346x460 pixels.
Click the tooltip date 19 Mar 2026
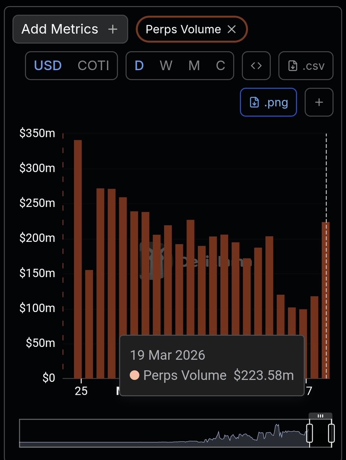pyautogui.click(x=167, y=355)
